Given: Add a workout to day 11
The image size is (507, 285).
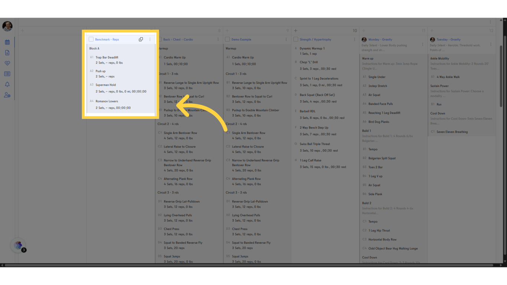Looking at the screenshot, I should (x=364, y=31).
